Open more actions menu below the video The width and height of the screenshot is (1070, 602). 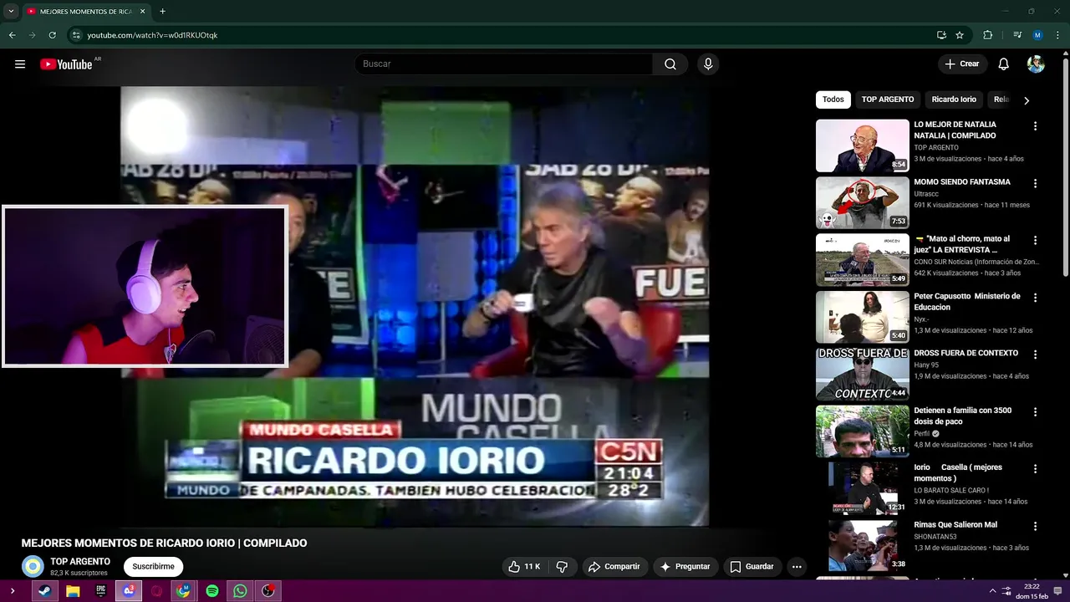[x=797, y=567]
